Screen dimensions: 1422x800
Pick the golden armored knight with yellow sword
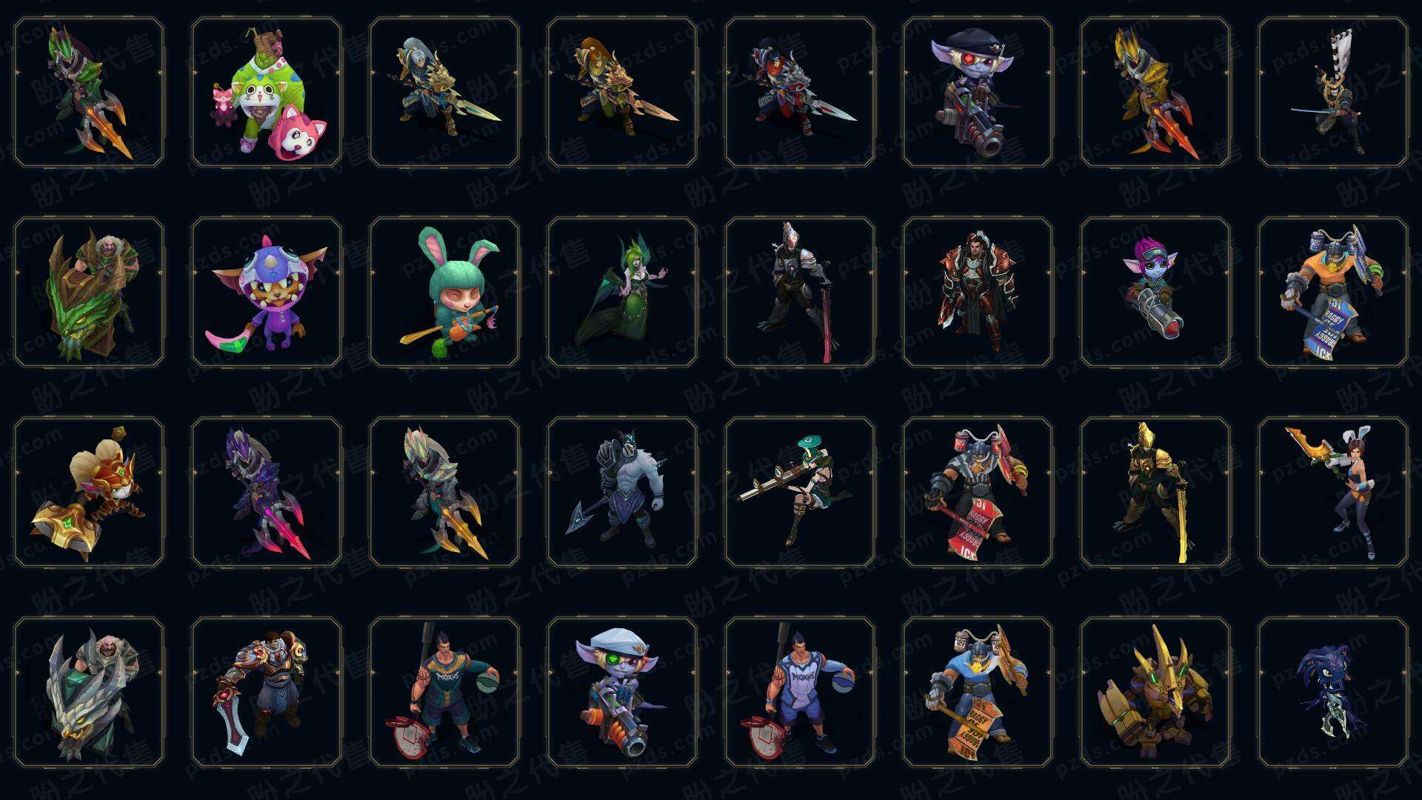1155,493
